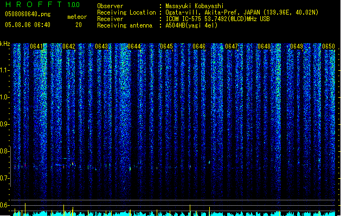This screenshot has width=341, height=216.
Task: Click the antenna value A504HB(yagi 4el)
Action: coord(191,25)
